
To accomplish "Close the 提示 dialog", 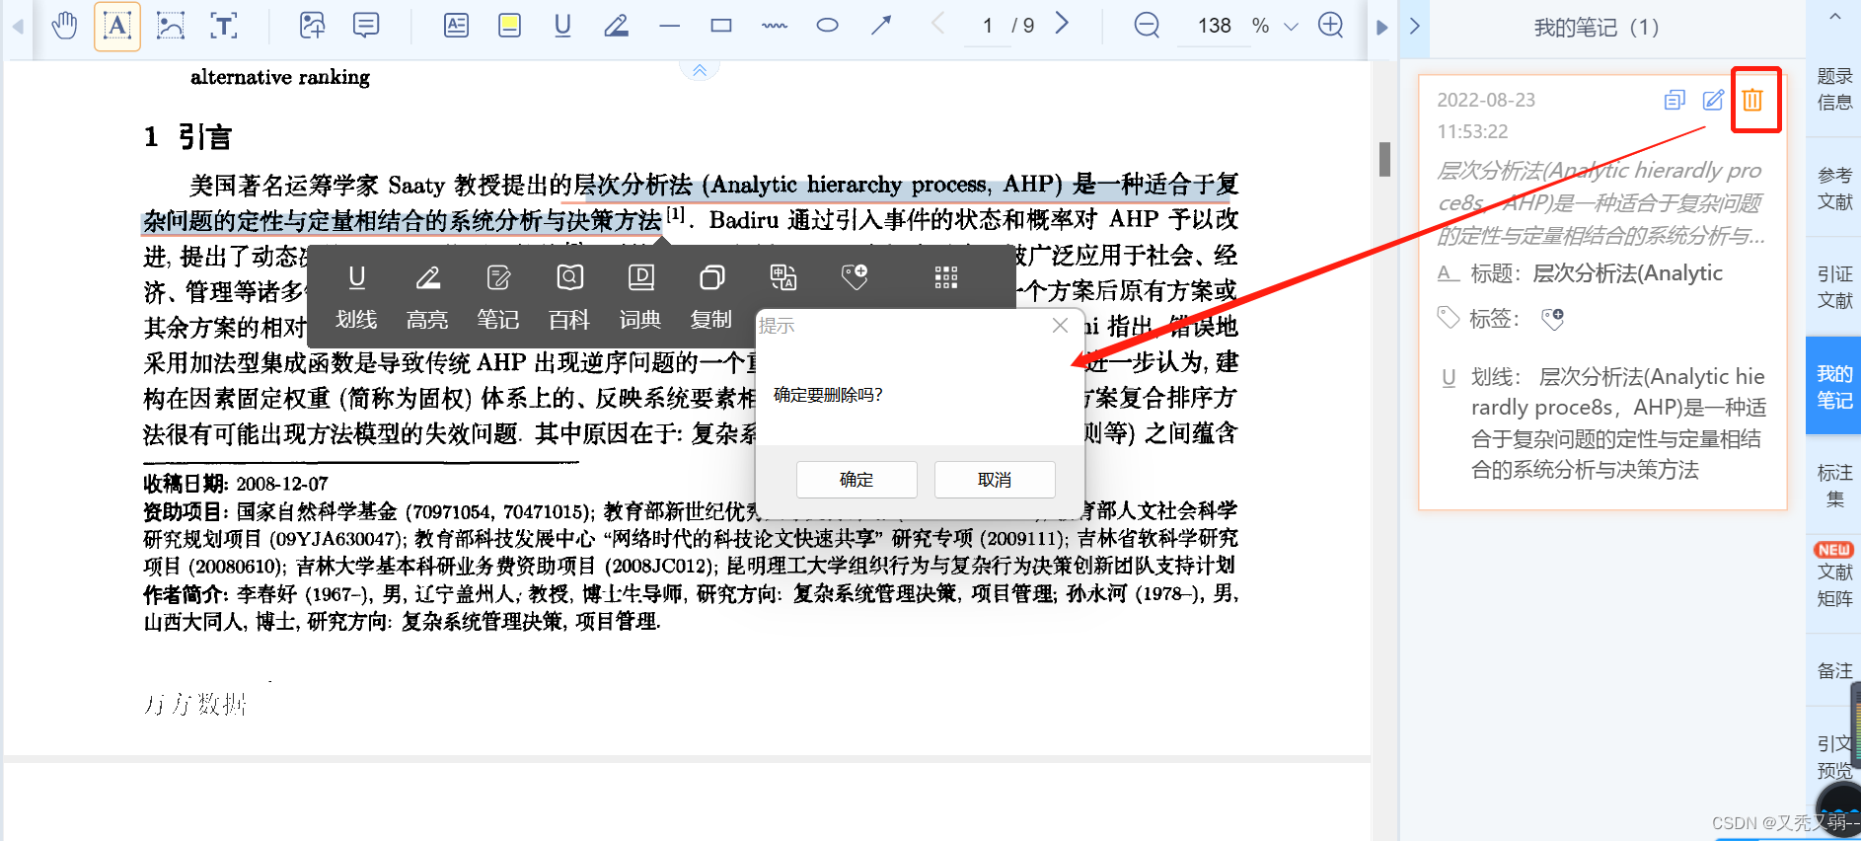I will click(1060, 326).
